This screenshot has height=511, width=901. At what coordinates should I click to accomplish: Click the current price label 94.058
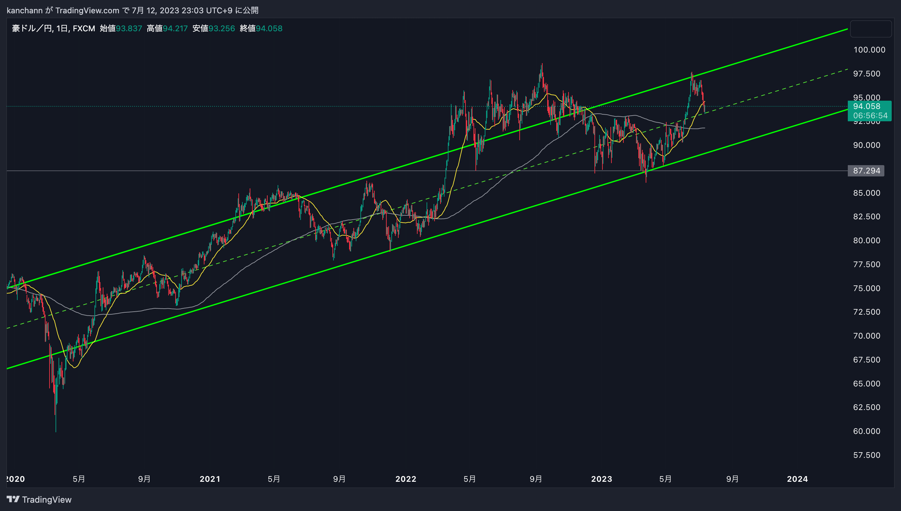[x=867, y=106]
